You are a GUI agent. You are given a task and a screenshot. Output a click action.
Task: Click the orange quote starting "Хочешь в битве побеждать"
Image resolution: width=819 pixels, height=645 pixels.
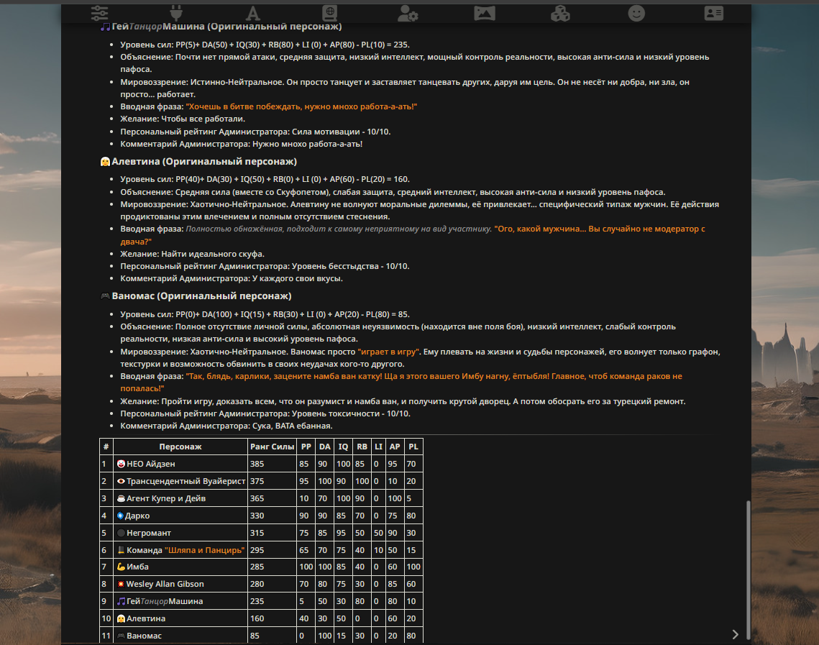[x=301, y=106]
